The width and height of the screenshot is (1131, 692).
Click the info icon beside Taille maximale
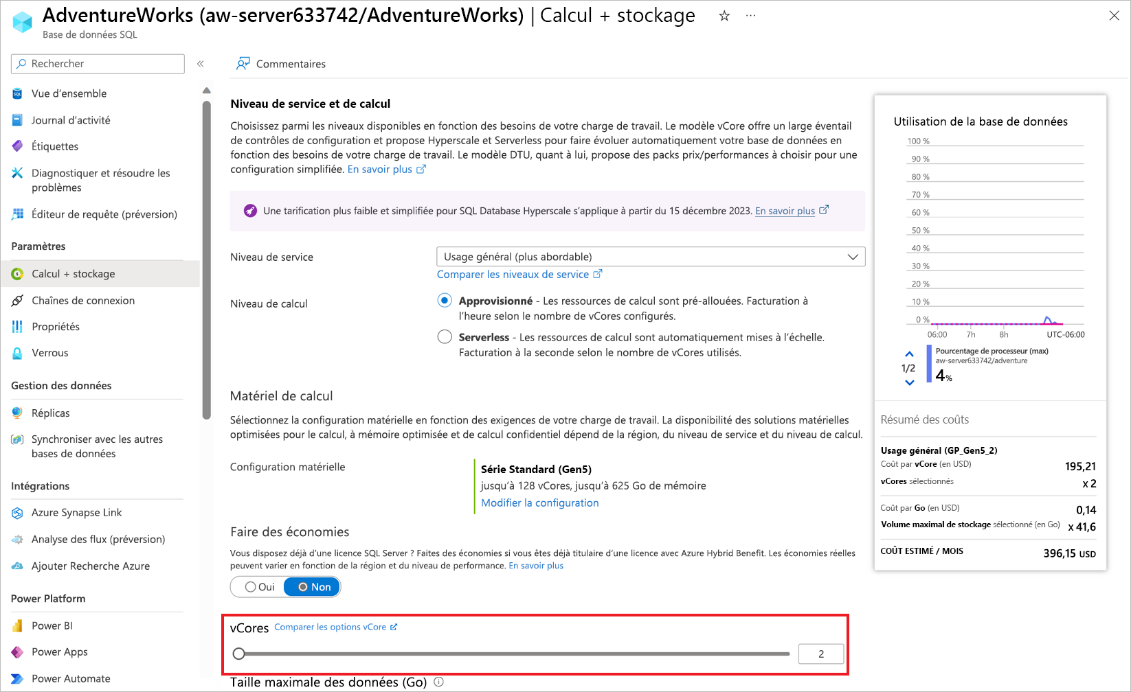[x=439, y=682]
